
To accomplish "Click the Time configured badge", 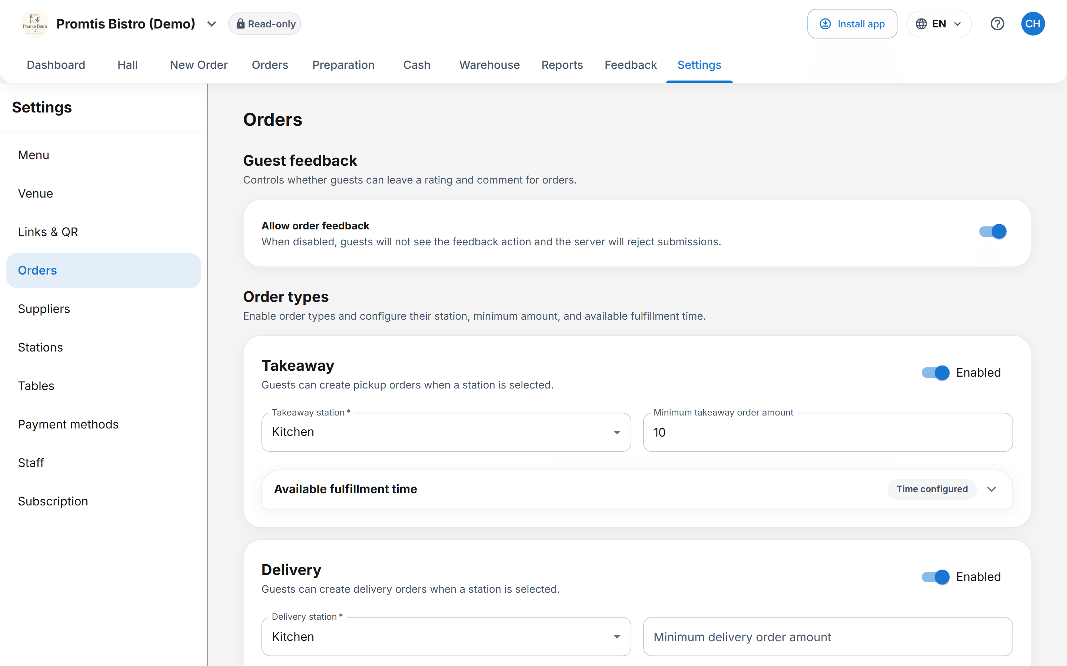I will 932,490.
